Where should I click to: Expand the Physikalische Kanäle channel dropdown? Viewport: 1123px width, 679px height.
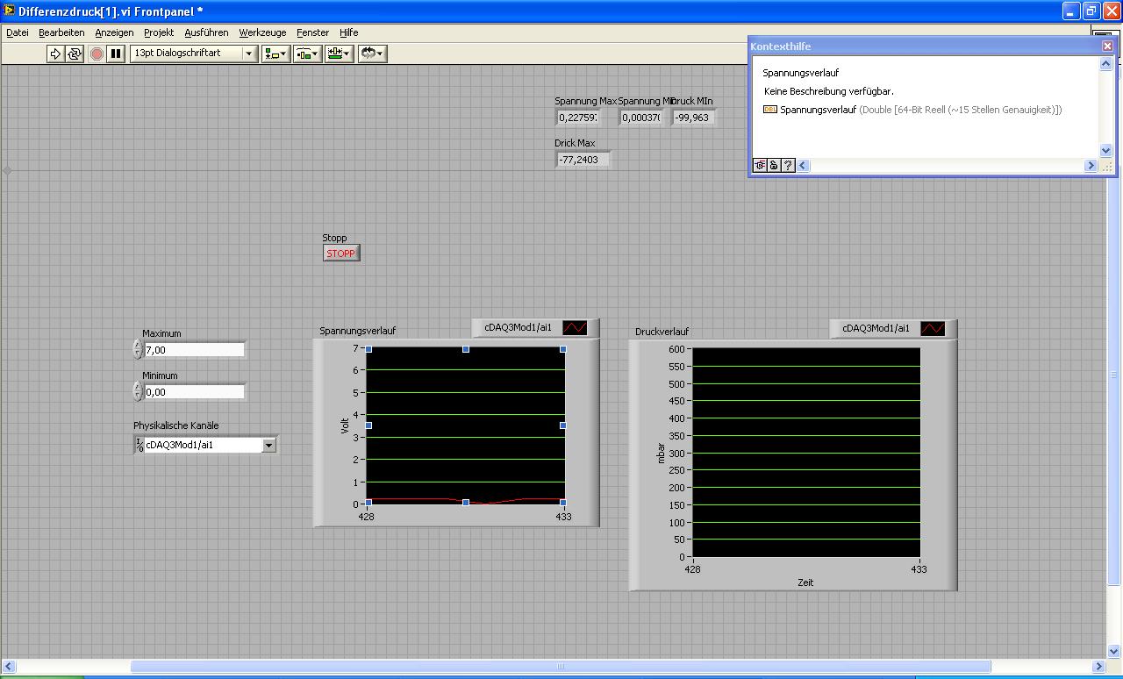point(268,445)
